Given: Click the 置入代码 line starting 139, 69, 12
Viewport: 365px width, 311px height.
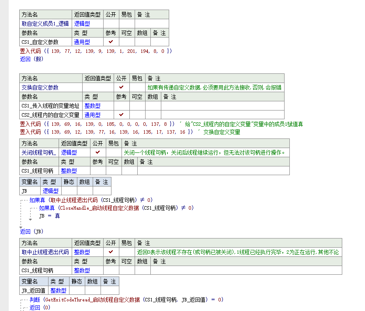Looking at the screenshot, I should (x=106, y=132).
